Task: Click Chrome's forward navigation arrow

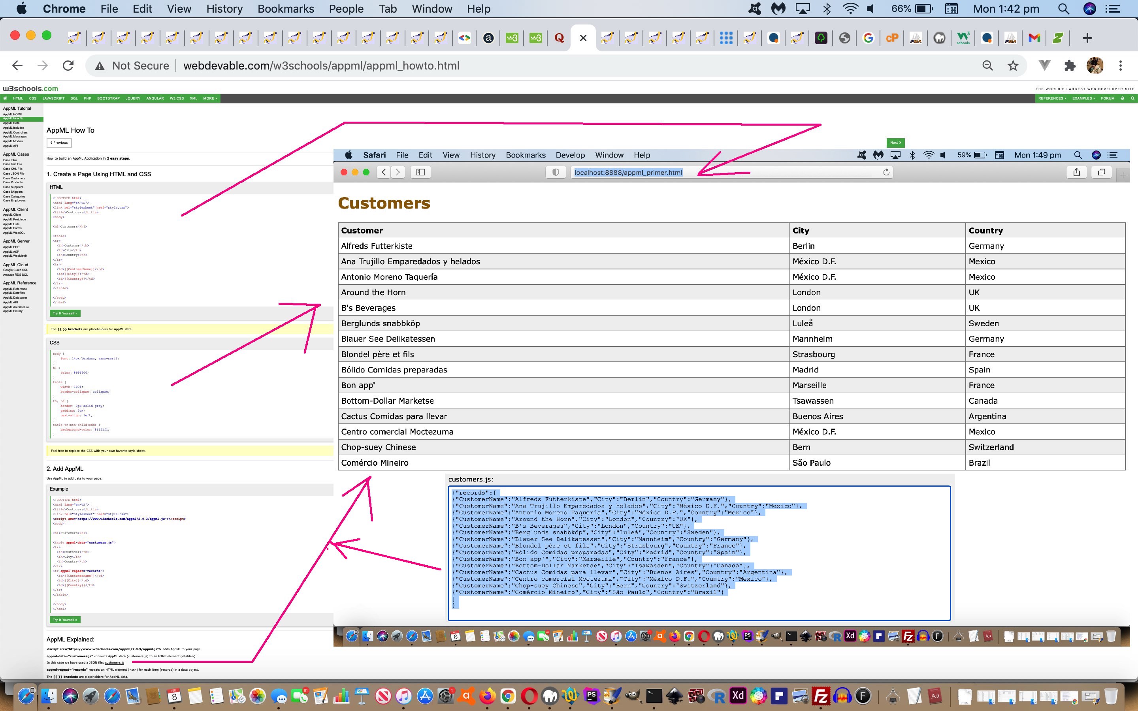Action: click(x=43, y=66)
